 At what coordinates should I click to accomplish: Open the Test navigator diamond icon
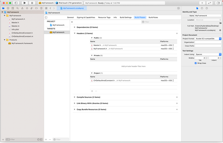pyautogui.click(x=27, y=8)
